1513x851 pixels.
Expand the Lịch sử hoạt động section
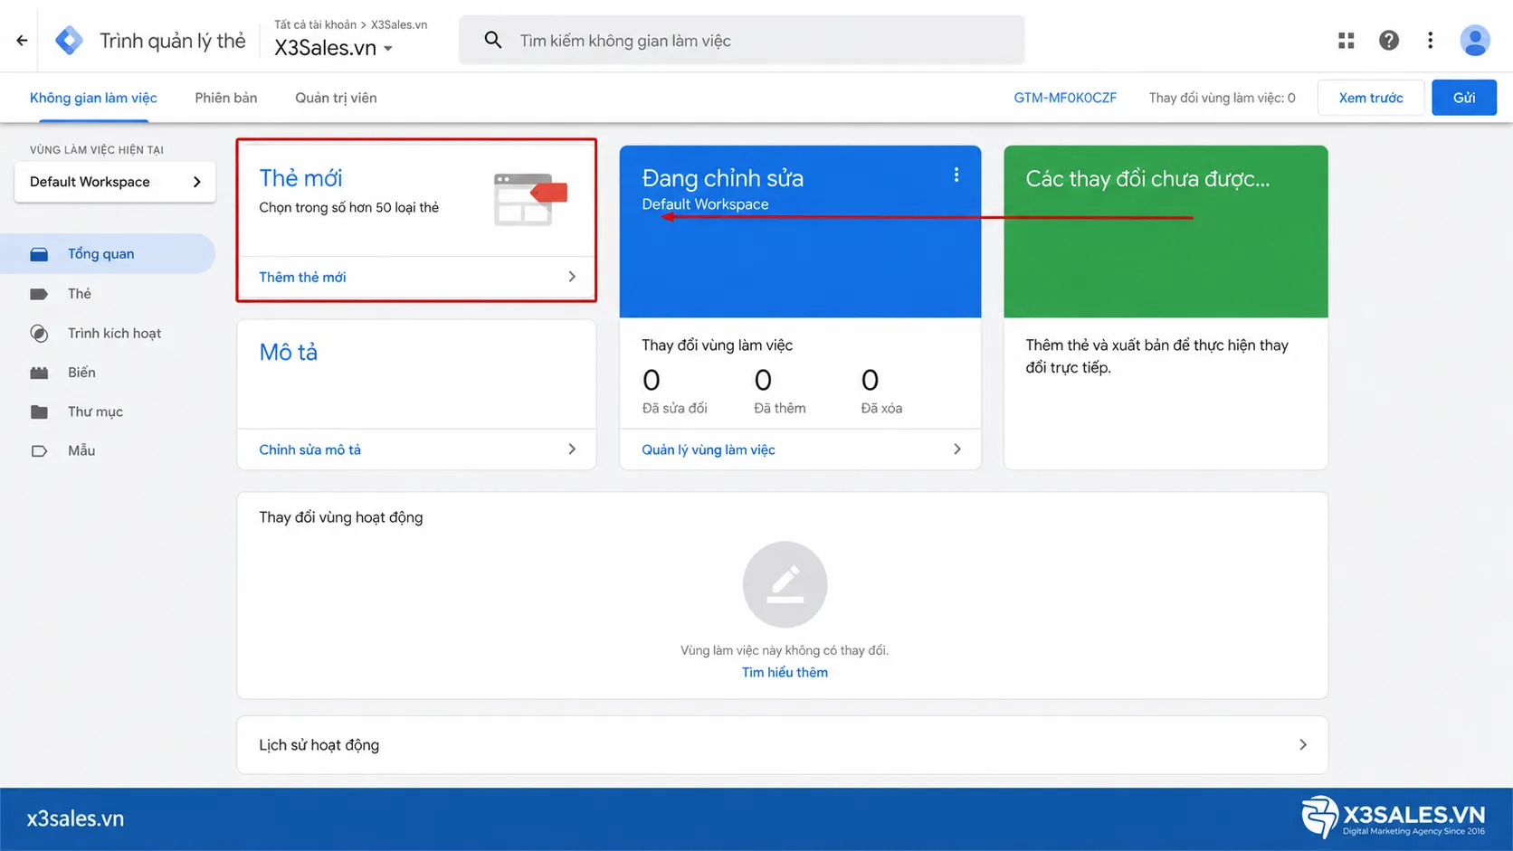point(782,745)
